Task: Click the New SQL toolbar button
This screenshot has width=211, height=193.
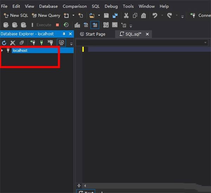Action: (16, 15)
